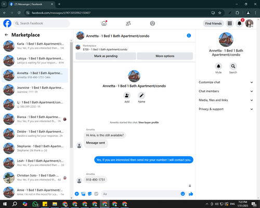Show hidden system tray icons
This screenshot has width=260, height=208.
207,204
